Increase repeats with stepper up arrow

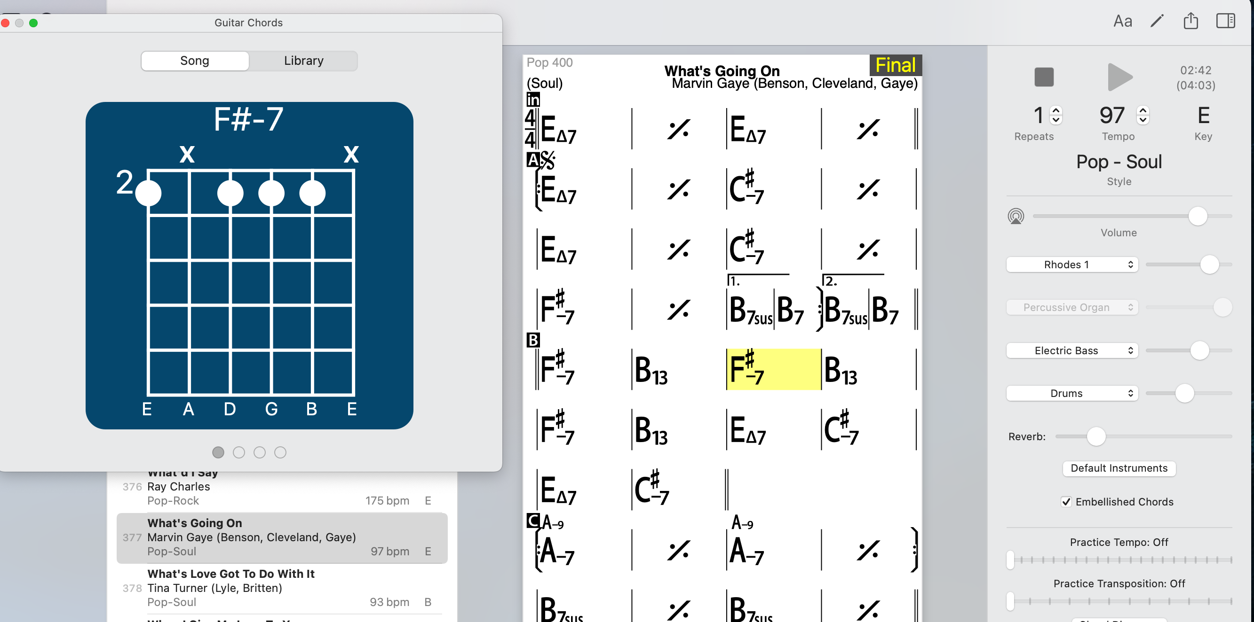click(1056, 110)
